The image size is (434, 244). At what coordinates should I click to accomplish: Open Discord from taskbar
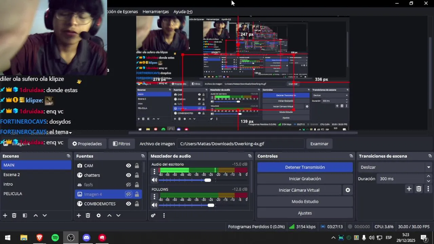pyautogui.click(x=86, y=238)
